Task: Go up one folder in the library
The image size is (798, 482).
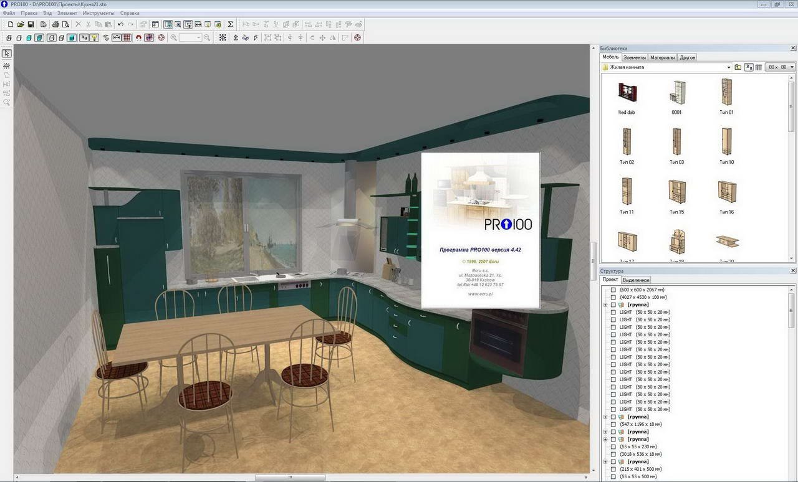Action: tap(738, 67)
